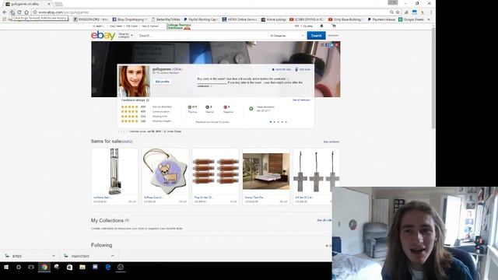Open the All Categories dropdown
498x280 pixels.
(287, 36)
